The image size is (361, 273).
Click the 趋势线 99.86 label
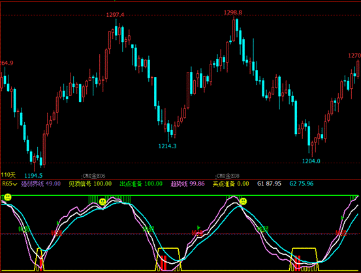pyautogui.click(x=187, y=184)
